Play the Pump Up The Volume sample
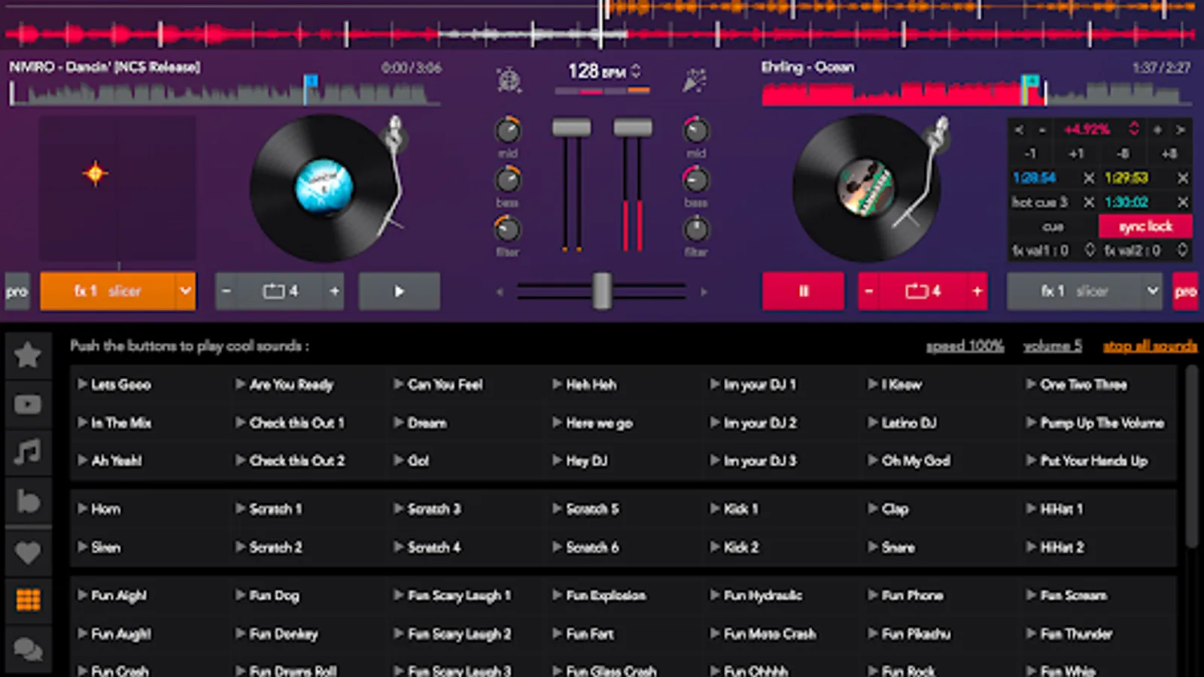The image size is (1204, 677). tap(1095, 423)
